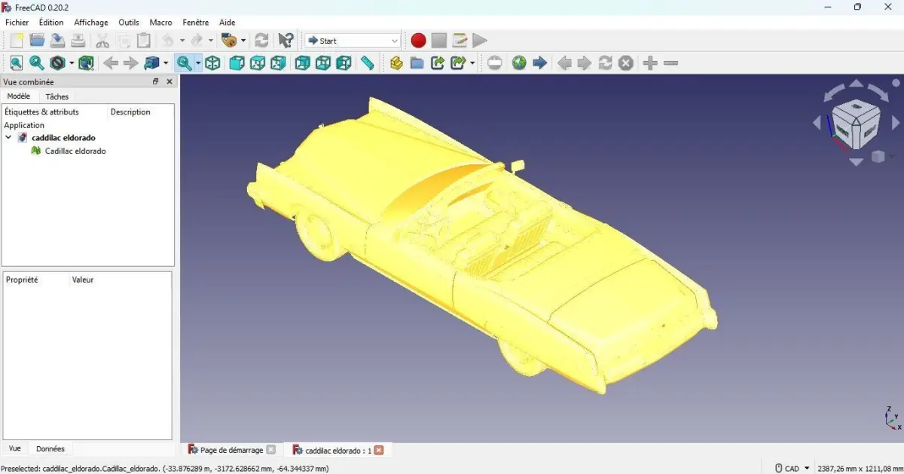
Task: Activate the What's This help pointer
Action: click(x=286, y=41)
